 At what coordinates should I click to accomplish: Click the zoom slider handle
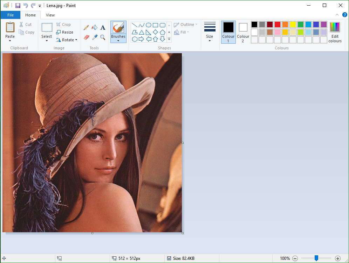pyautogui.click(x=316, y=258)
